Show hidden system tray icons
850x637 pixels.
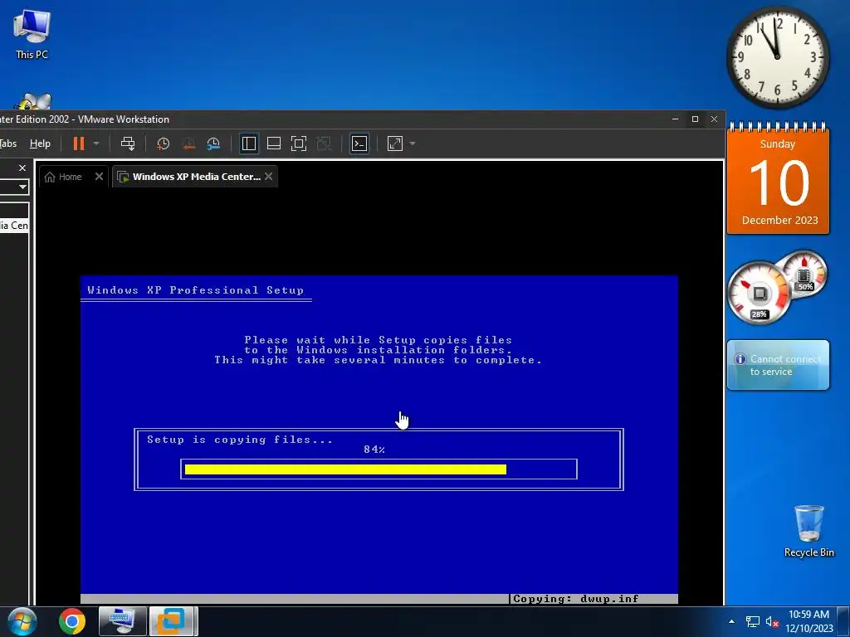732,621
